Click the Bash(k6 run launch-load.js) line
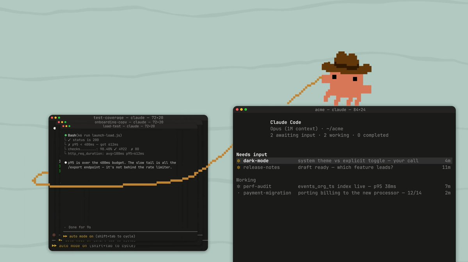Viewport: 468px width, 262px height. pyautogui.click(x=95, y=135)
